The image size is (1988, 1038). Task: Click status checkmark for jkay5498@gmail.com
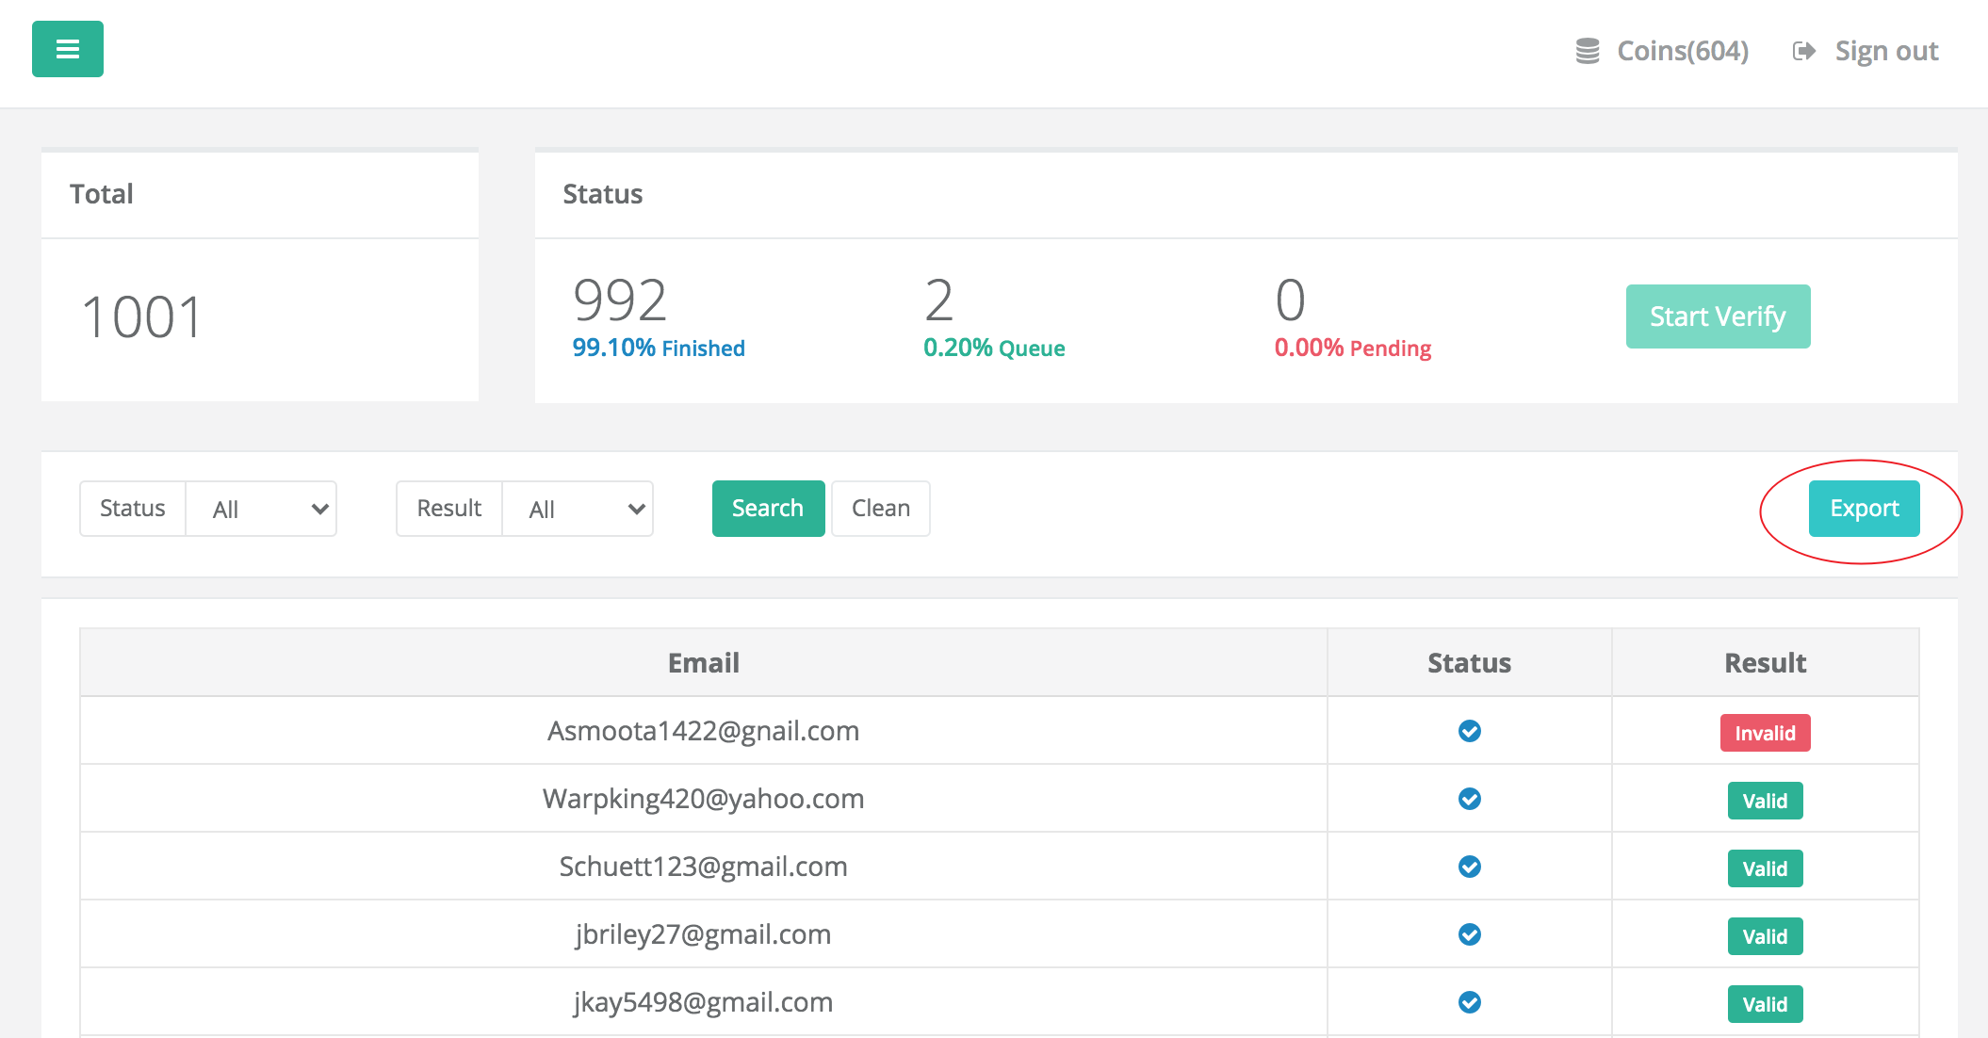(1469, 1002)
